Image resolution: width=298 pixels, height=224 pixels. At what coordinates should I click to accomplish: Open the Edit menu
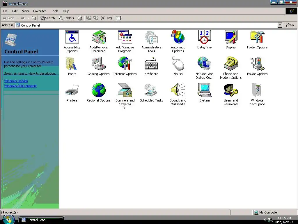15,11
